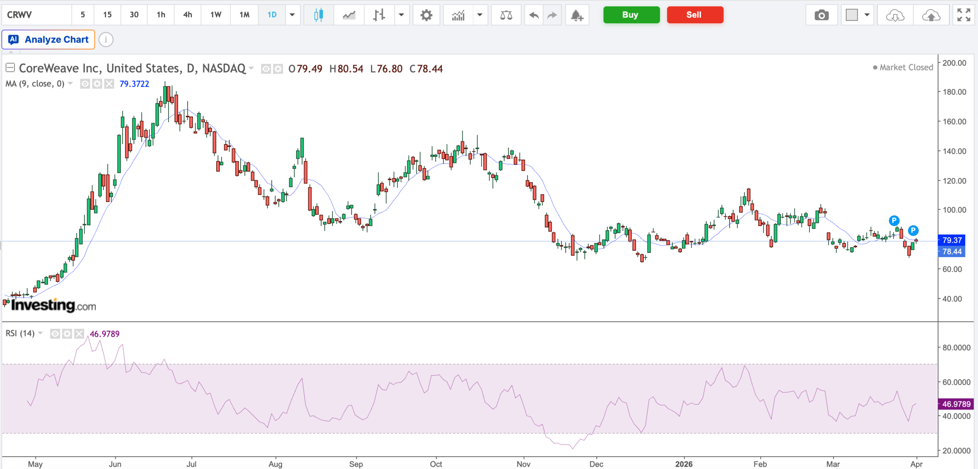
Task: Expand the timeframe dropdown arrow
Action: (292, 15)
